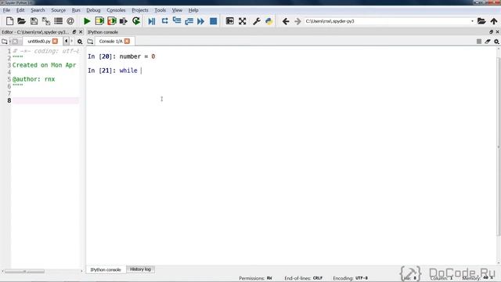Open Preferences with the wrench icon
The height and width of the screenshot is (282, 501).
tap(256, 21)
